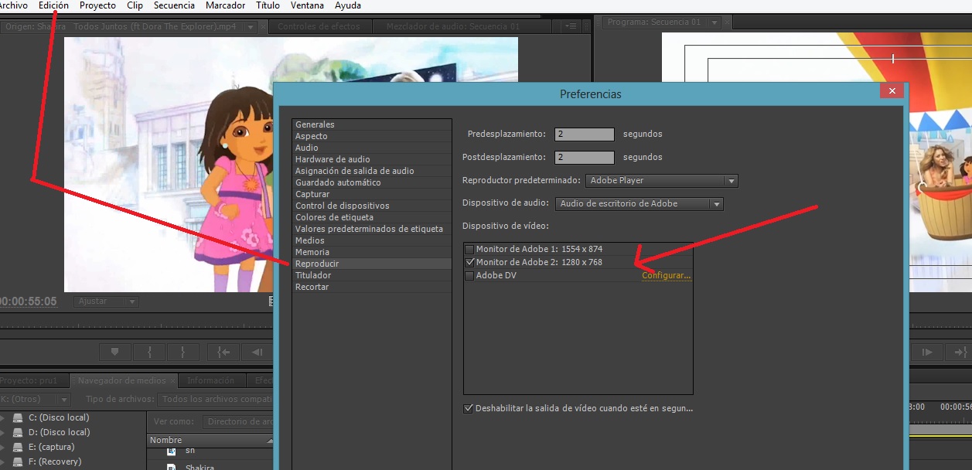Click the Postdesplazamiento seconds field

tap(585, 157)
